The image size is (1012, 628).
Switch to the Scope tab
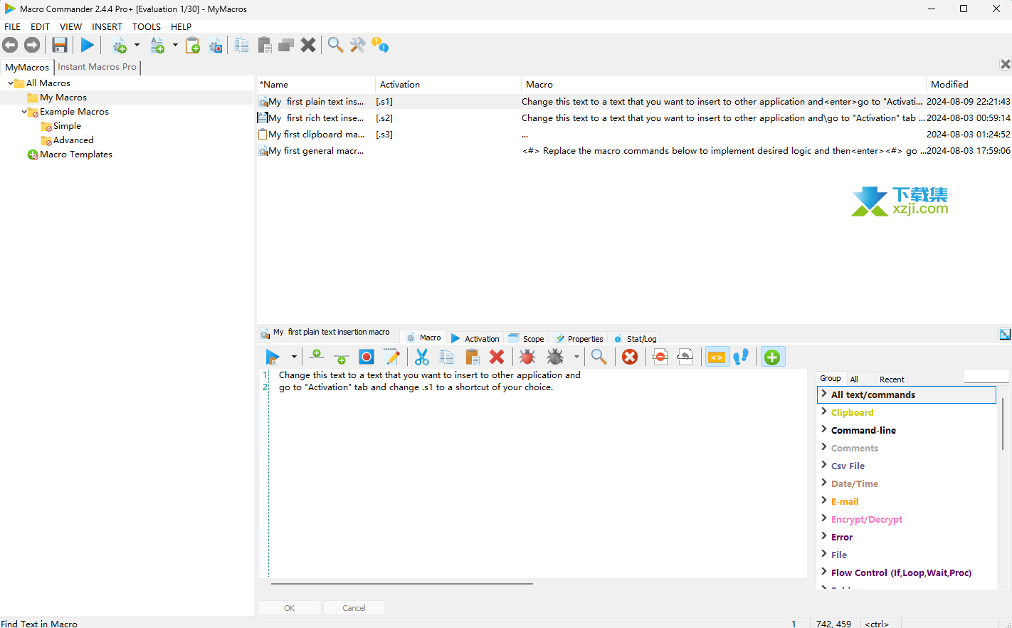pos(526,338)
